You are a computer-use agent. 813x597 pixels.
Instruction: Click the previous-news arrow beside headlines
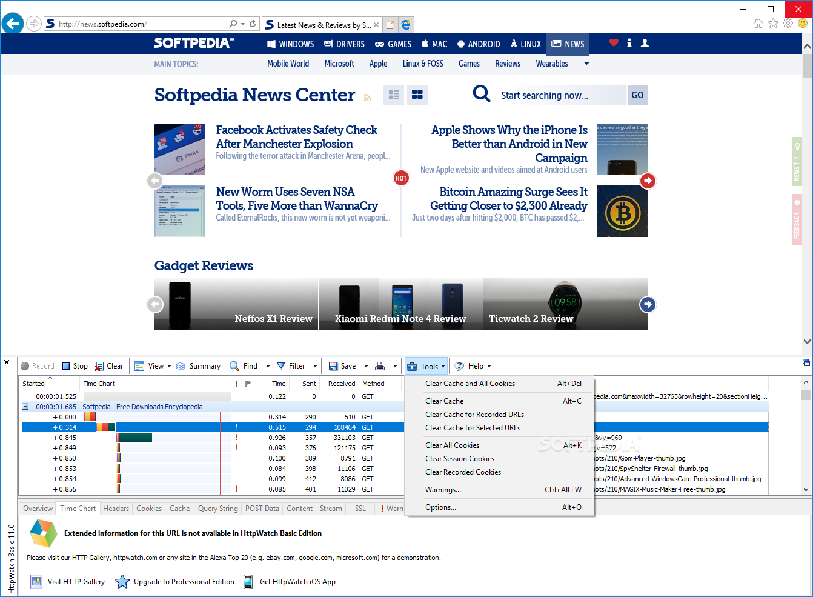155,181
